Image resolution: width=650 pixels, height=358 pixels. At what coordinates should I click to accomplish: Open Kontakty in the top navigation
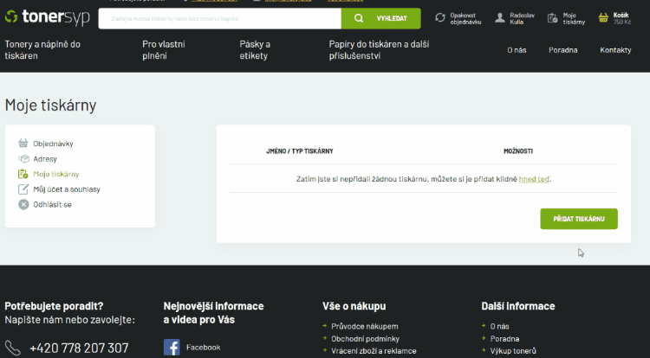click(615, 50)
